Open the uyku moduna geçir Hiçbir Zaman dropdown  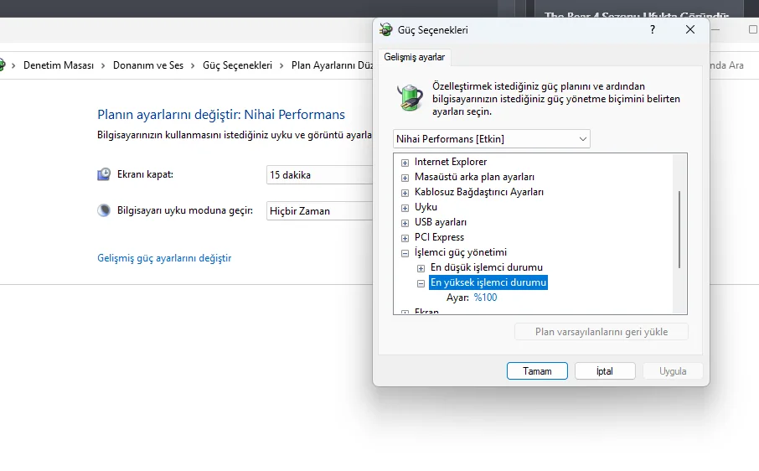[x=319, y=211]
